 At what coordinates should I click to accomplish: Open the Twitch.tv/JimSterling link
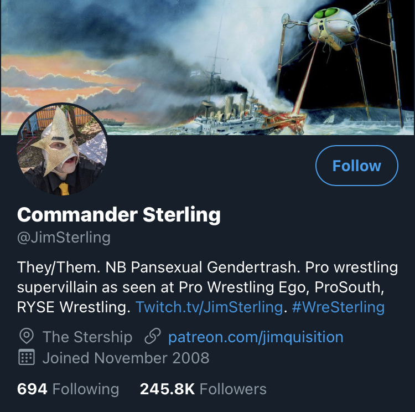[209, 307]
